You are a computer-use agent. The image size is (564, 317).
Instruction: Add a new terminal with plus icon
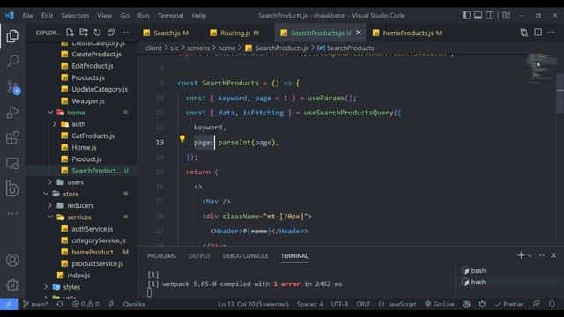(x=521, y=255)
